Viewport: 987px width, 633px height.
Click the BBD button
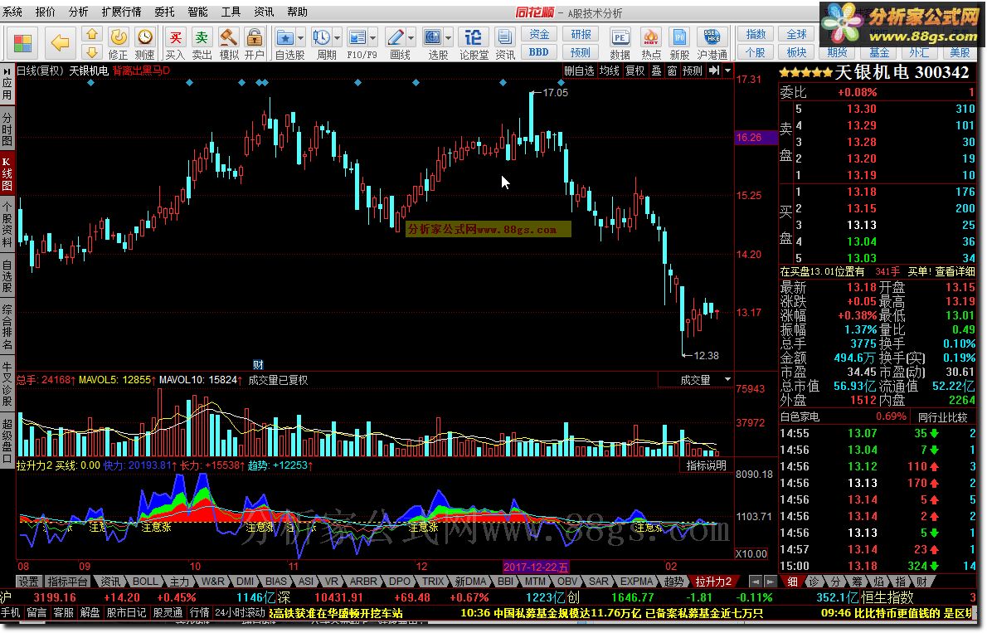tap(539, 52)
